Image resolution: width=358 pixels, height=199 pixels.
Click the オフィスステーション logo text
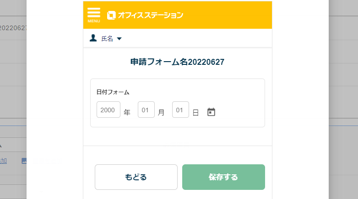coord(151,15)
